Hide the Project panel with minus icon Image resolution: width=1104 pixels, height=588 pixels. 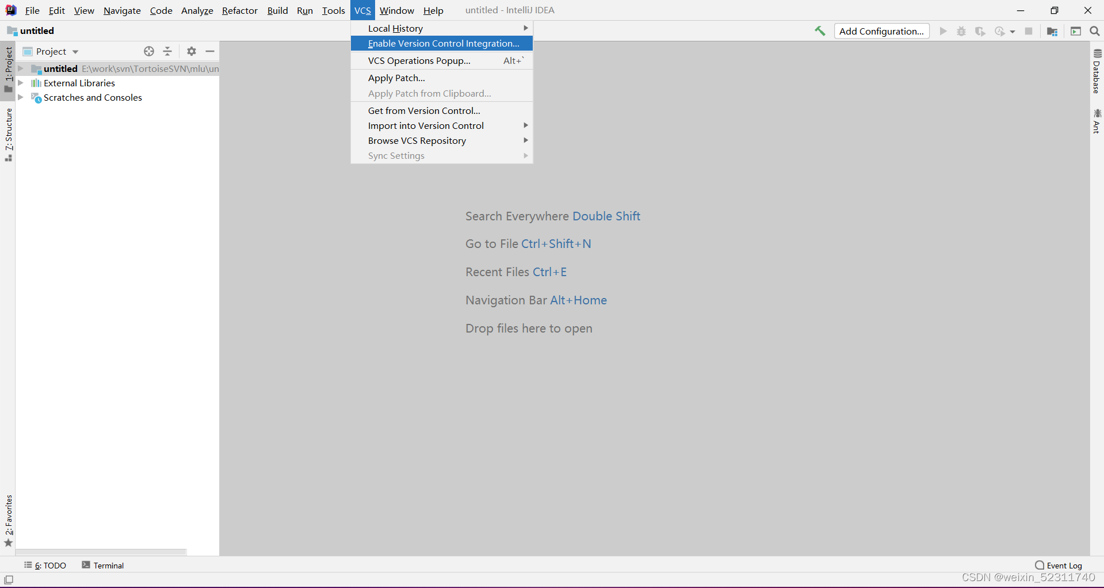point(210,51)
